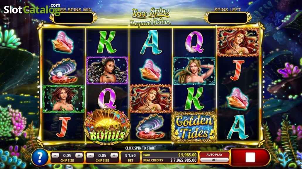Click the red stop spin button
This screenshot has width=302, height=169.
[x=250, y=157]
